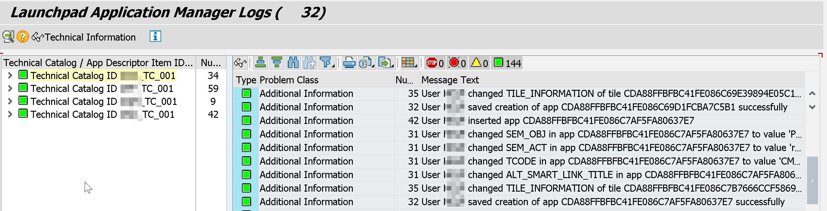Click the message list vertical scrollbar thumb

(x=812, y=180)
